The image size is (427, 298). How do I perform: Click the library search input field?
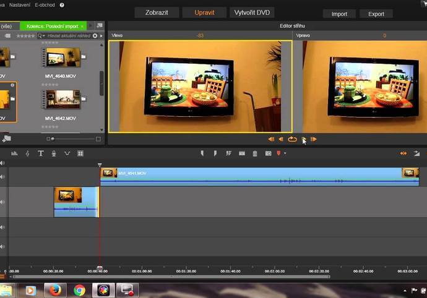(x=68, y=36)
